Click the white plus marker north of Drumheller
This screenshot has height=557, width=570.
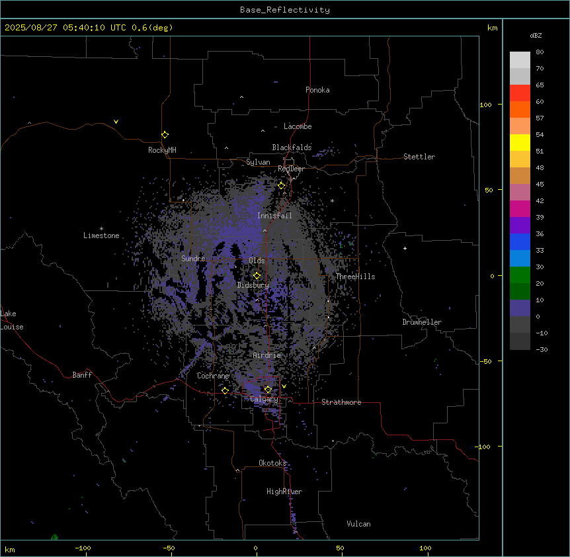click(405, 248)
